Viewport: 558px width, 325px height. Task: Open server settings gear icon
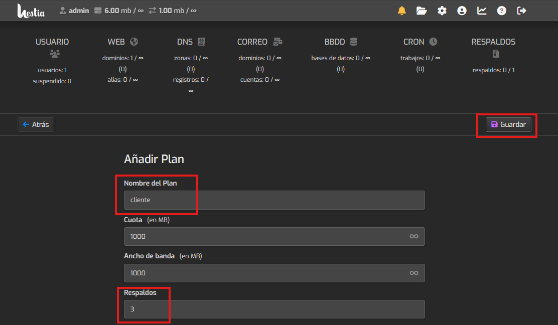(442, 11)
